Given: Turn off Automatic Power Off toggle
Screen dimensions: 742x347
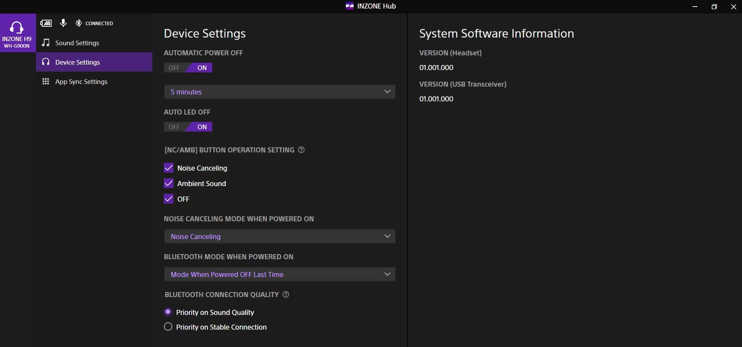Looking at the screenshot, I should pyautogui.click(x=174, y=68).
